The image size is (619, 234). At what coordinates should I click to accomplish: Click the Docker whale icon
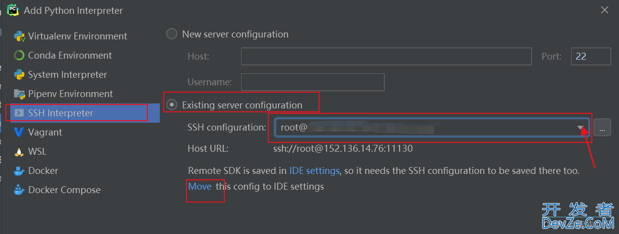click(x=19, y=170)
